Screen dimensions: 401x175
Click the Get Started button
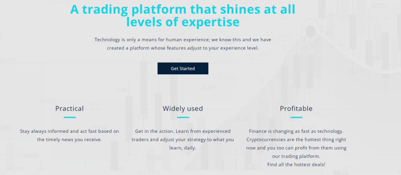[x=182, y=68]
